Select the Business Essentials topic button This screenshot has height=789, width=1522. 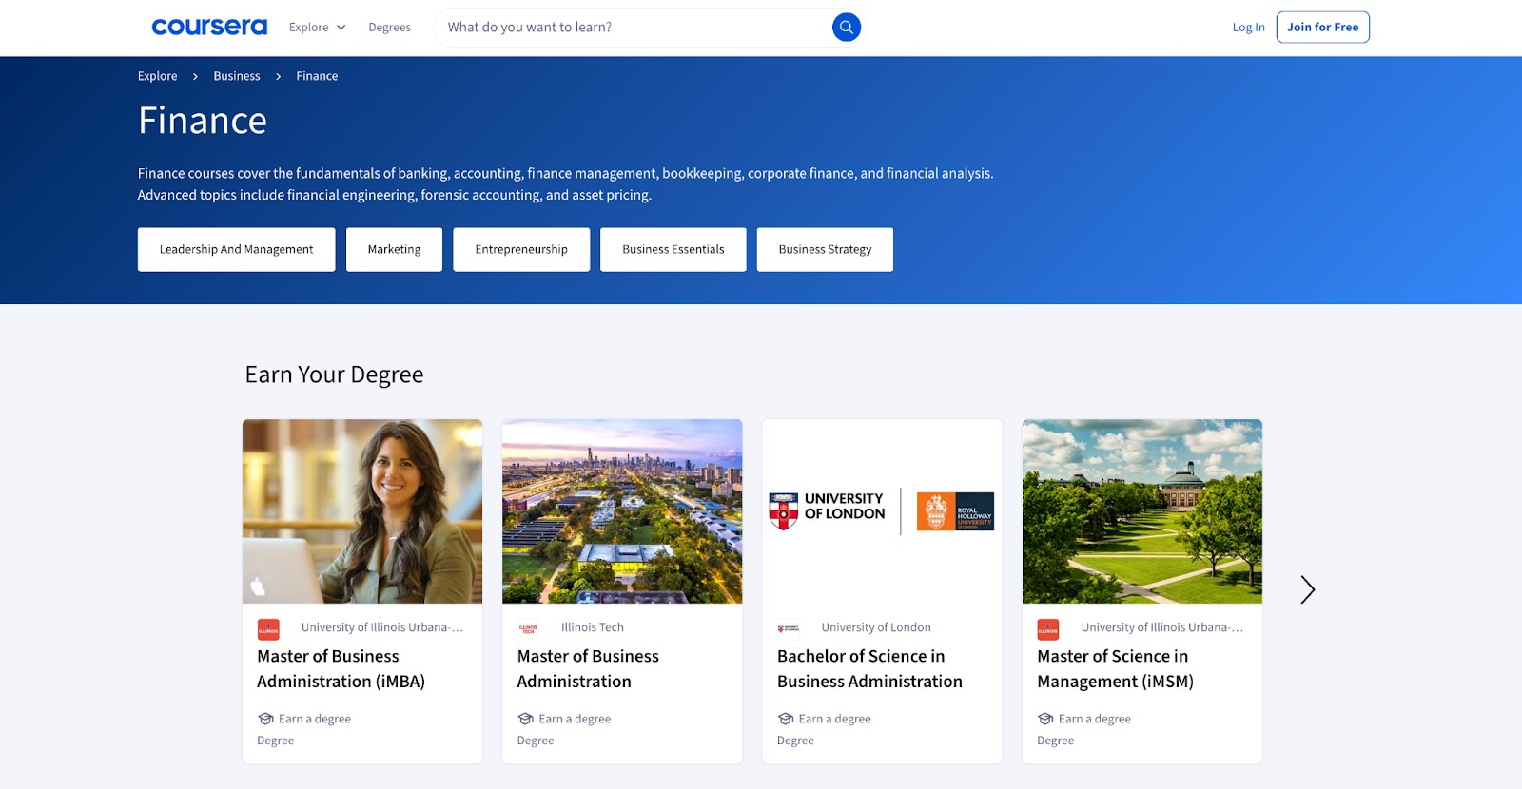673,249
